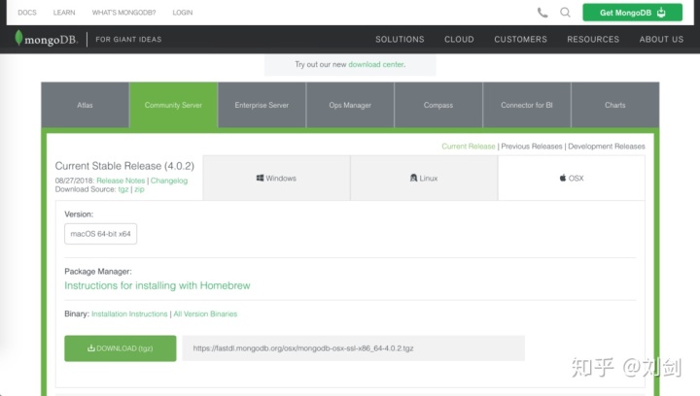Click the phone contact icon
The image size is (700, 396).
[x=542, y=13]
